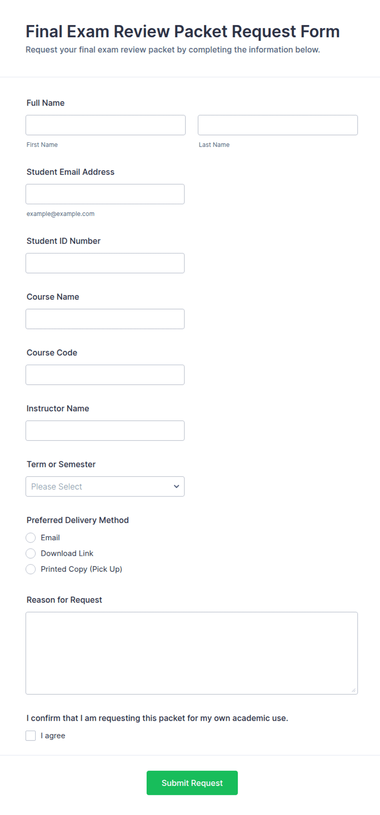The width and height of the screenshot is (380, 815).
Task: Click the 'Download Link' label text
Action: click(x=67, y=553)
